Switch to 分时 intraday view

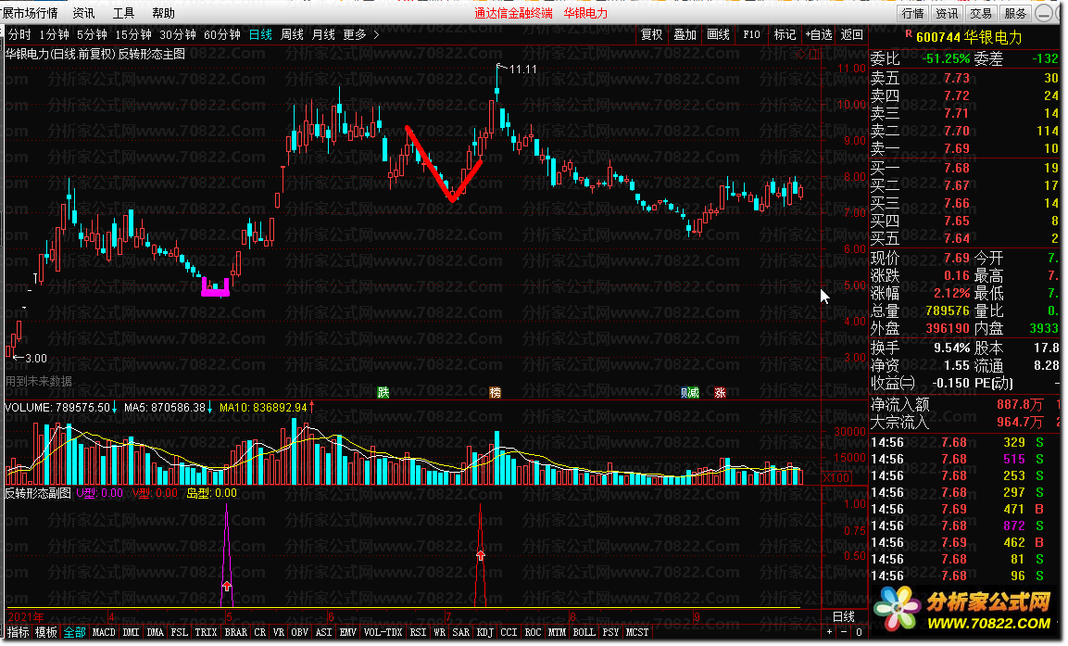(19, 34)
